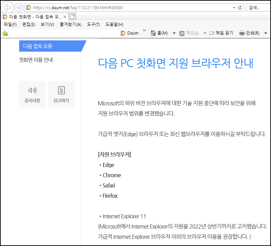Click the browser Back arrow button
This screenshot has height=246, width=271.
click(x=7, y=8)
